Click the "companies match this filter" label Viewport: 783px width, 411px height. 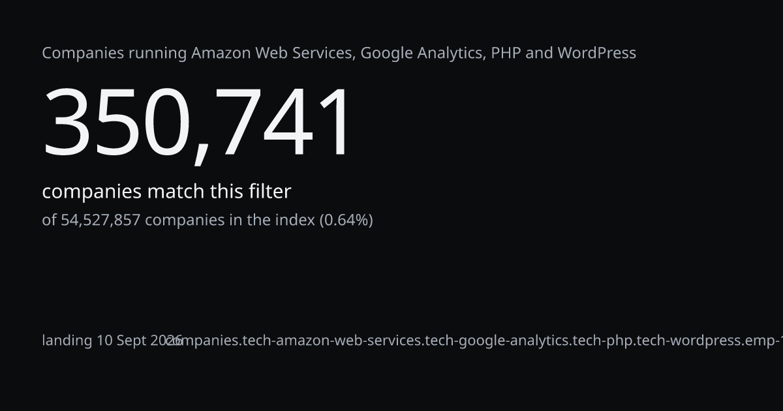(x=166, y=192)
